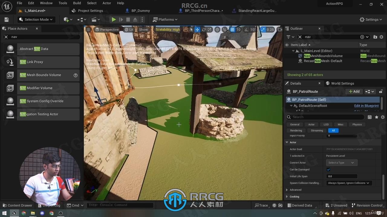Select the Rendering category filter

pos(296,131)
